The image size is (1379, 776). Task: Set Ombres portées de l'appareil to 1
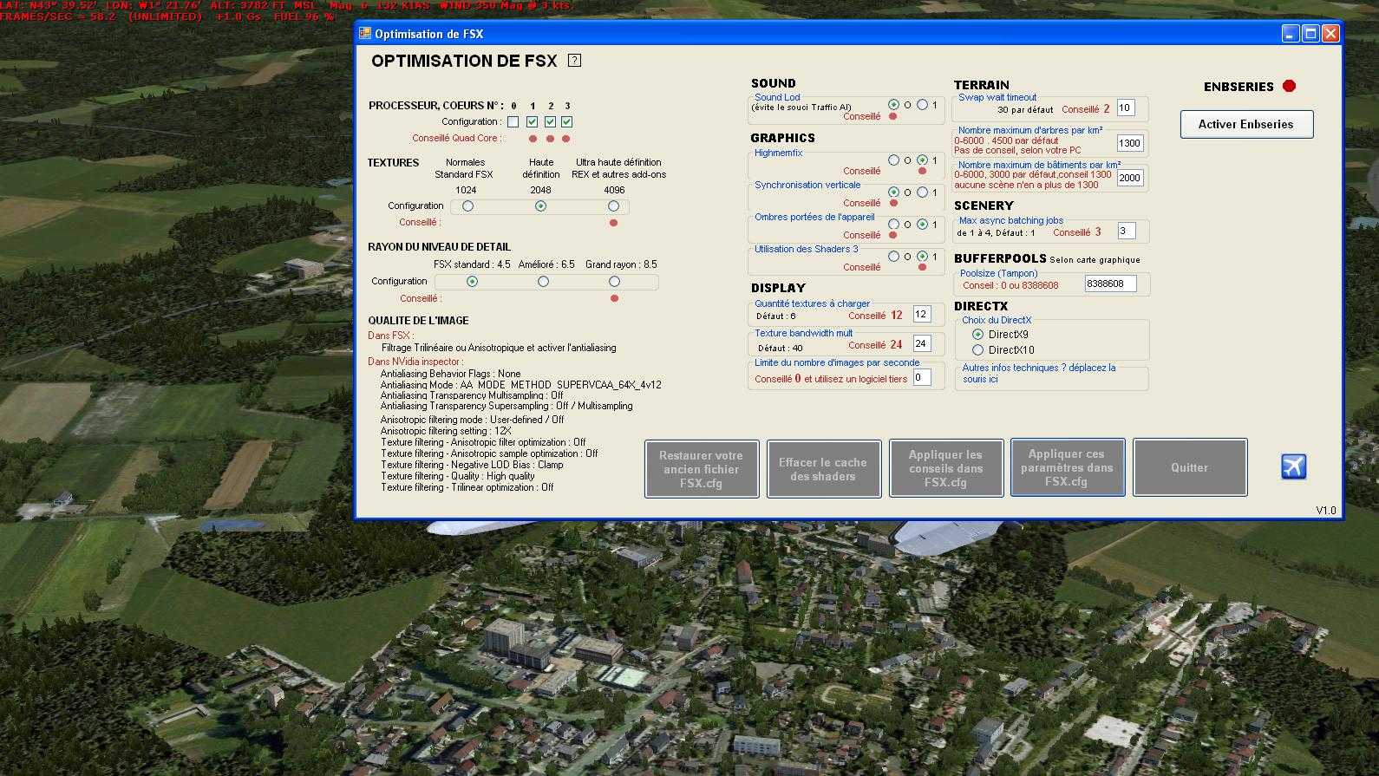point(922,225)
